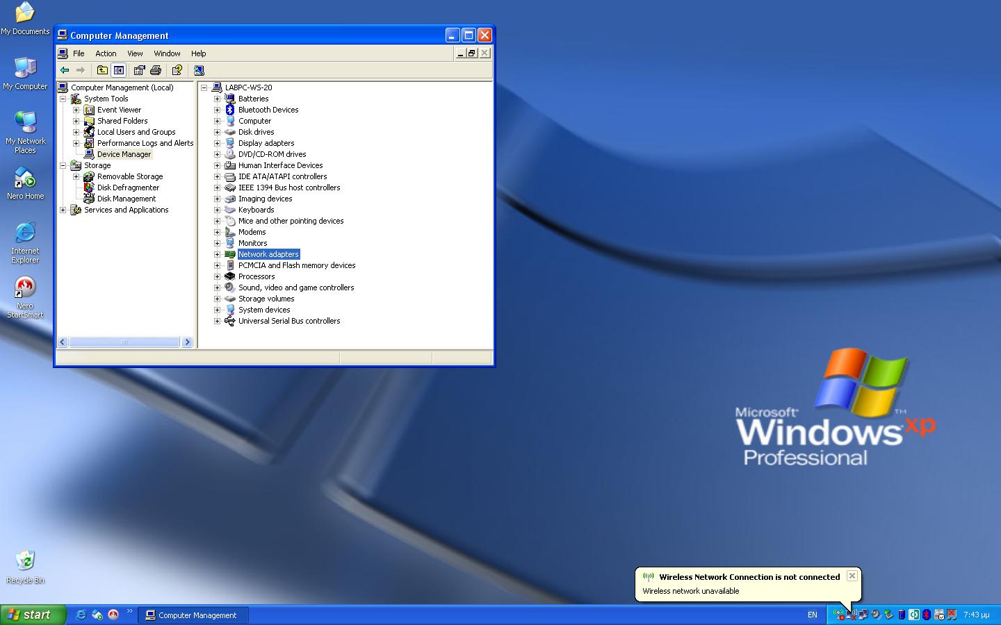Select Device Manager in console tree

(124, 154)
